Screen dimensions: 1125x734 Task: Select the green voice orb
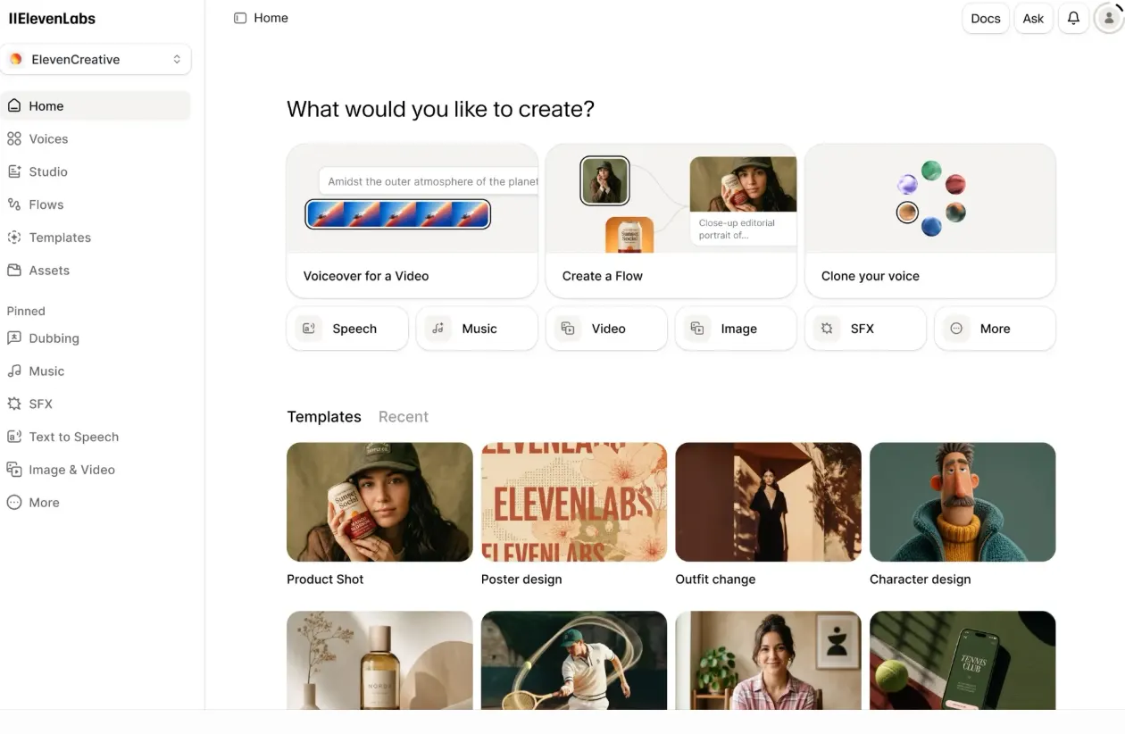pos(931,171)
